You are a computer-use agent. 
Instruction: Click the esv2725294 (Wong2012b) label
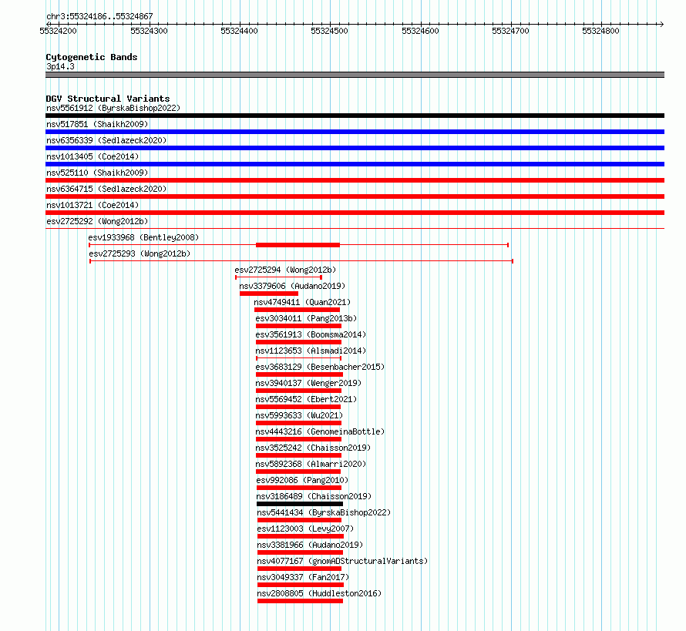pyautogui.click(x=285, y=270)
